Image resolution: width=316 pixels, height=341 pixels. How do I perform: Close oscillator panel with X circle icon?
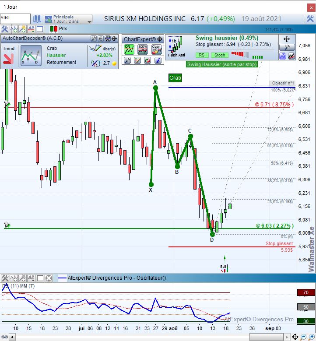click(x=49, y=278)
